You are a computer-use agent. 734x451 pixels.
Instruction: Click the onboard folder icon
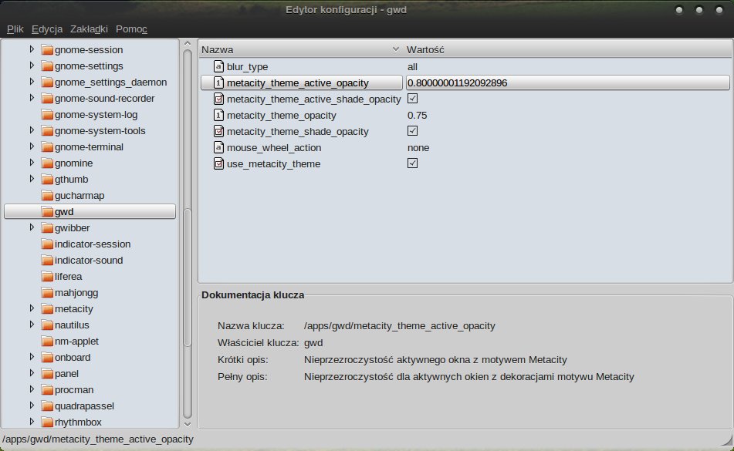pos(47,358)
